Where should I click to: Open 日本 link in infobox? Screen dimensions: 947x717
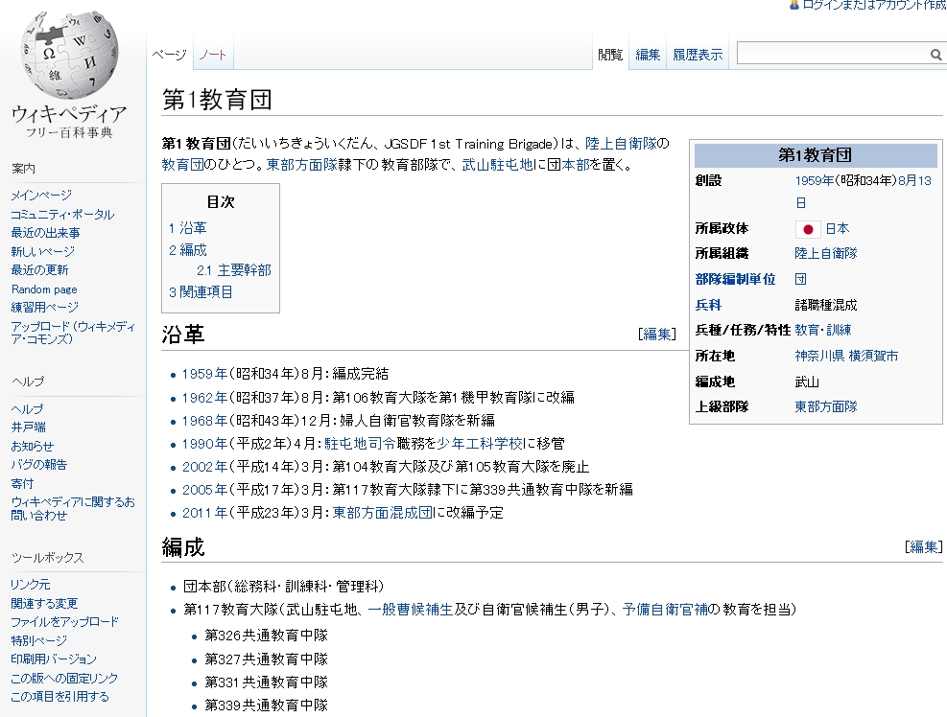pos(837,229)
